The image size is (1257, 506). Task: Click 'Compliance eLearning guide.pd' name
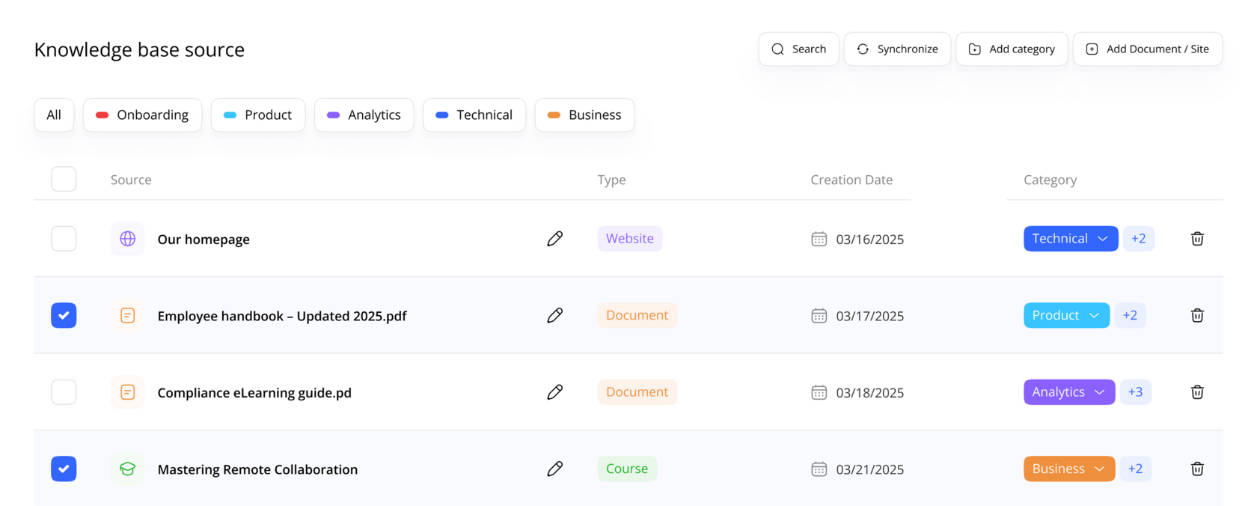[x=254, y=393]
